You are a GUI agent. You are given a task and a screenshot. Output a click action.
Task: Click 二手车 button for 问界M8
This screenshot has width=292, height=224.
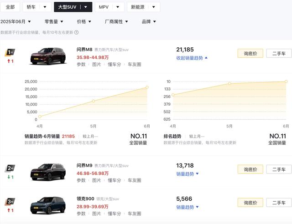pyautogui.click(x=279, y=54)
